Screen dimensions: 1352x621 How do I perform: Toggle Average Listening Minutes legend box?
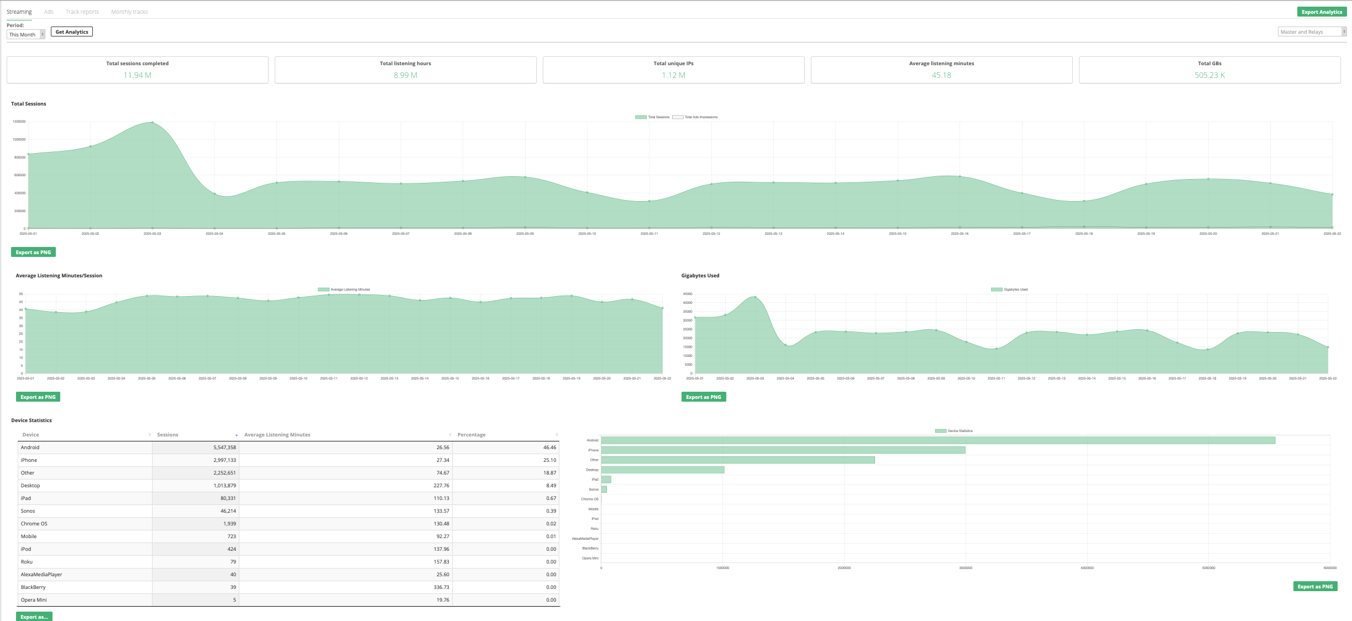(323, 290)
